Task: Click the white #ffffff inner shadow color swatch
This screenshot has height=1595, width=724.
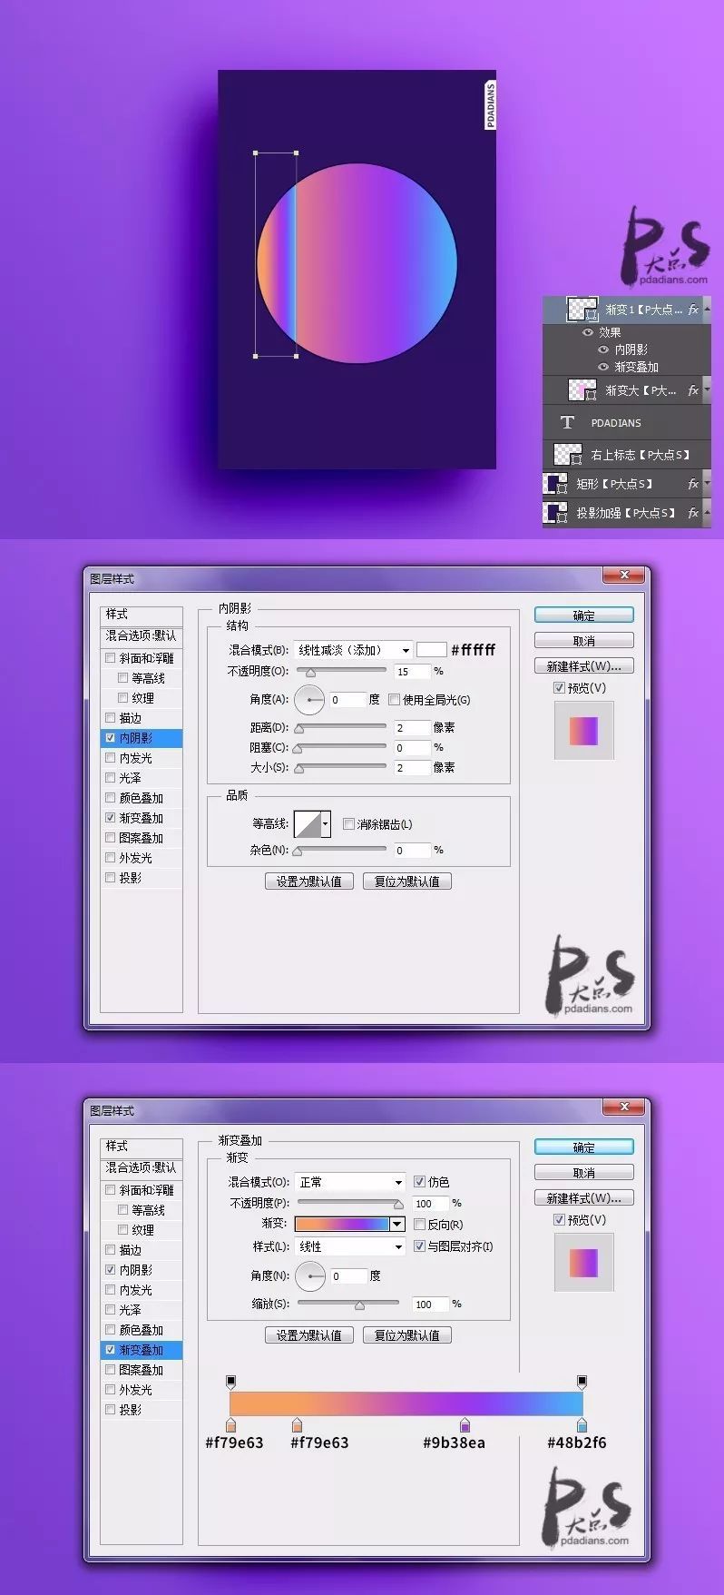Action: coord(431,650)
